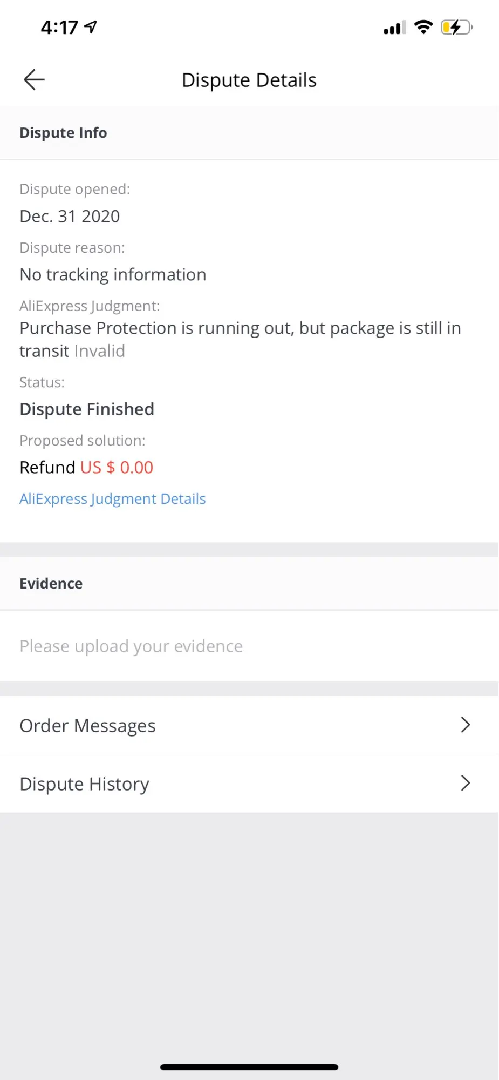Tap the Refund US $ 0.00 amount

(117, 467)
